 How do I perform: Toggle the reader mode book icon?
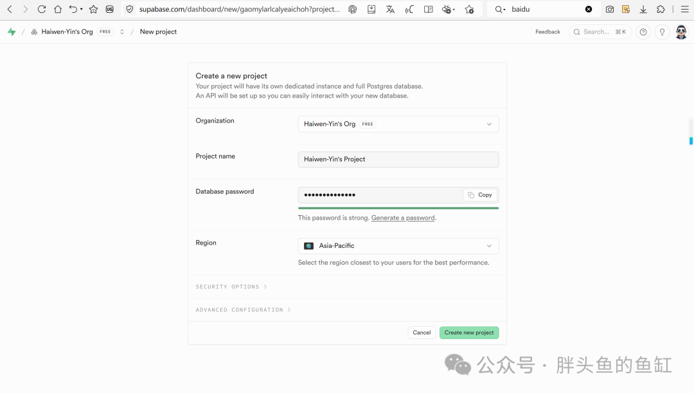click(429, 9)
